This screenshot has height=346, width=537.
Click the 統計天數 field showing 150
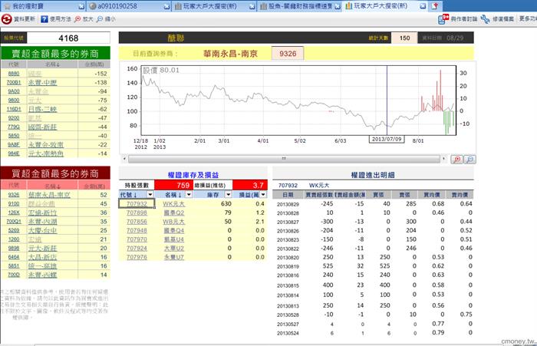point(404,38)
